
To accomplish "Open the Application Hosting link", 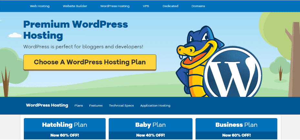I will [x=155, y=106].
